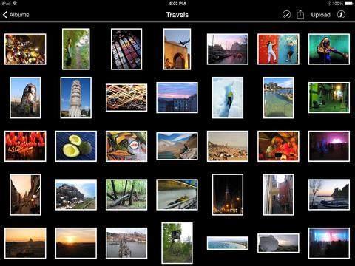Screen dimensions: 355x266
Task: Open the ice climber photo
Action: point(228,98)
